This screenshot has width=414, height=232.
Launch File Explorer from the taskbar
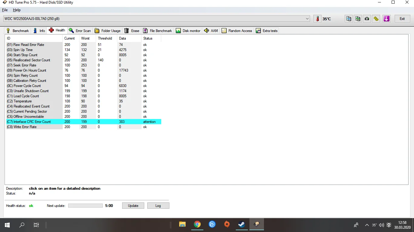point(182,224)
